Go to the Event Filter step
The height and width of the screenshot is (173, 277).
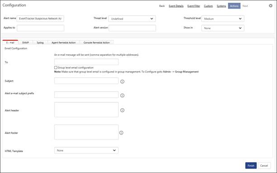(194, 6)
